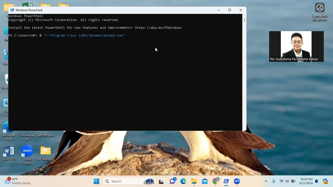Open Google Chrome from the taskbar
Screen dimensions: 333x187
coord(215,181)
